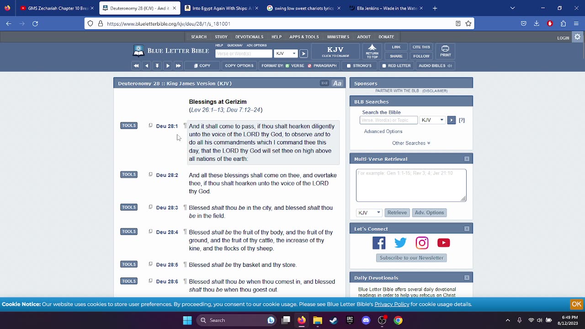Viewport: 585px width, 329px height.
Task: Open BLB Facebook page icon
Action: point(379,243)
